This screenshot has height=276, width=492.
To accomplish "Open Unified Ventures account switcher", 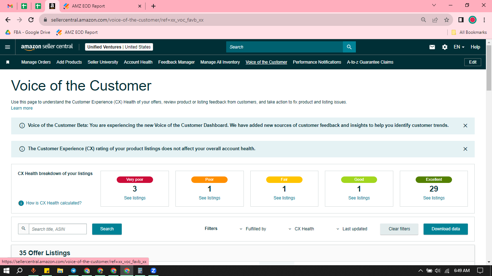I will (119, 47).
